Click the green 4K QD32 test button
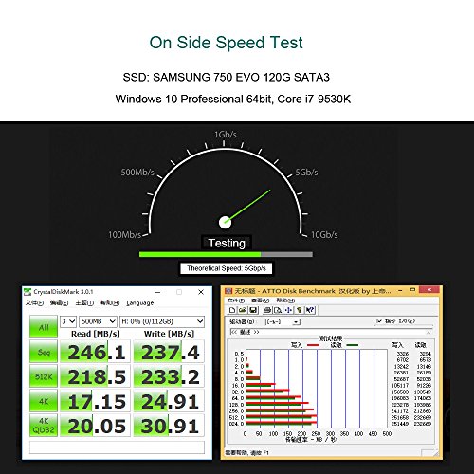The image size is (474, 474). (x=44, y=426)
